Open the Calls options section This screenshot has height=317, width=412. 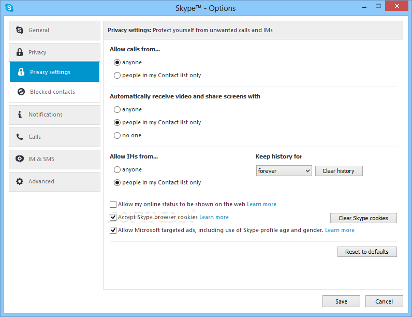(55, 137)
